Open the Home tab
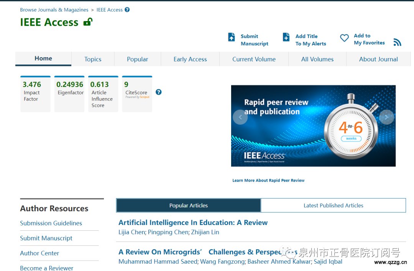 (43, 58)
